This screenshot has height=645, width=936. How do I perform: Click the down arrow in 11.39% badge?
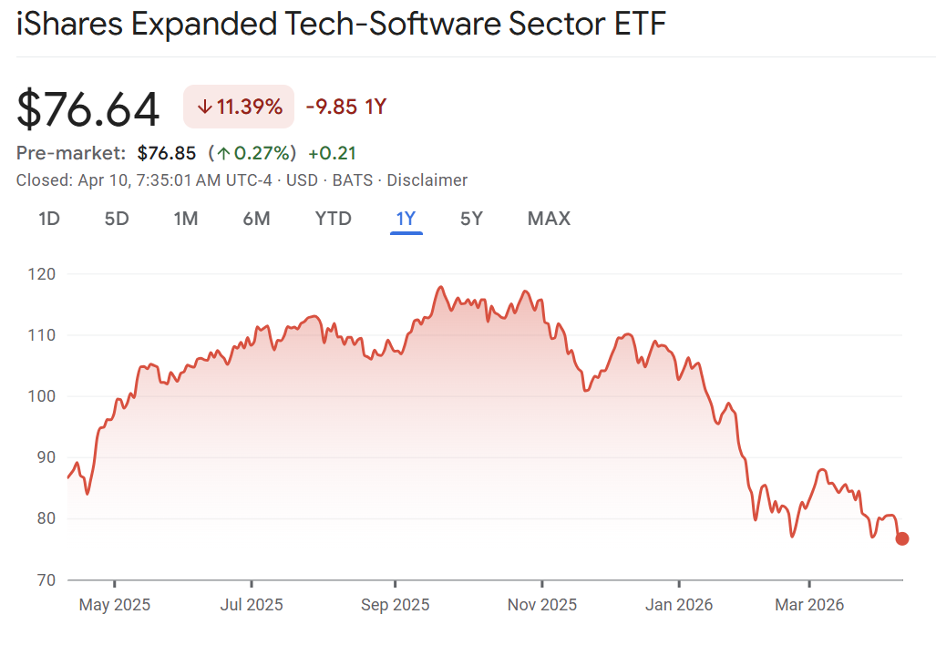(x=204, y=107)
